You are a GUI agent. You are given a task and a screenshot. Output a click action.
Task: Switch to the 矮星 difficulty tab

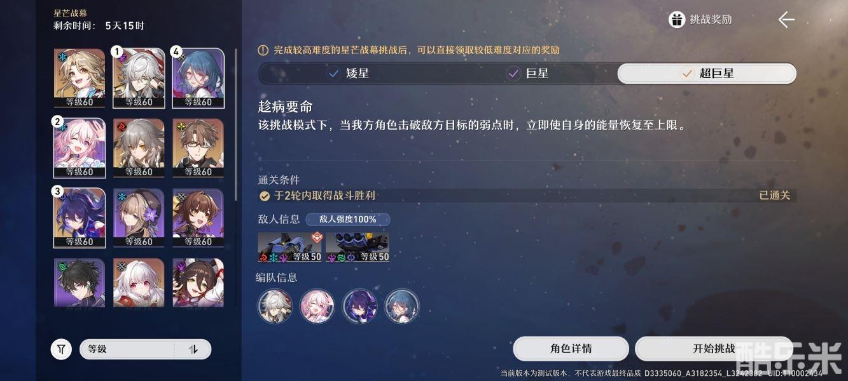(x=348, y=73)
